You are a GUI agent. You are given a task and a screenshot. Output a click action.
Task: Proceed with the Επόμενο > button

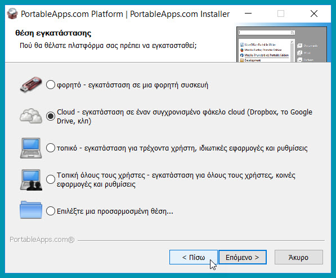pos(243,257)
